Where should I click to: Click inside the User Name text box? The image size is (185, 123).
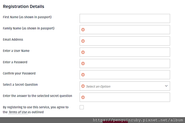pos(125,52)
